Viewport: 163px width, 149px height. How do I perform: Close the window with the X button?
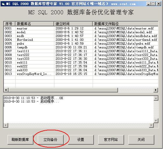point(159,4)
